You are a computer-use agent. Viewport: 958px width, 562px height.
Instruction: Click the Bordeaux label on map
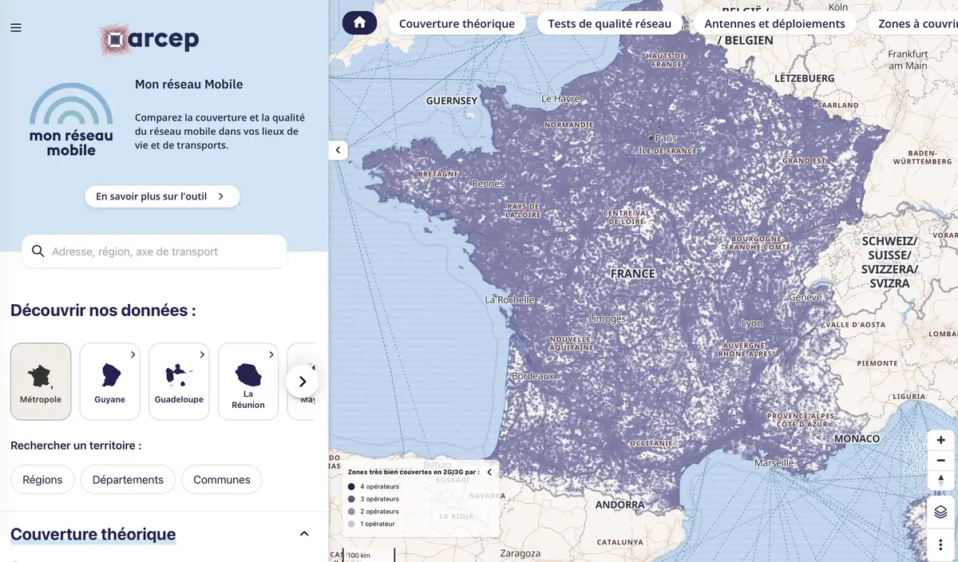[532, 375]
